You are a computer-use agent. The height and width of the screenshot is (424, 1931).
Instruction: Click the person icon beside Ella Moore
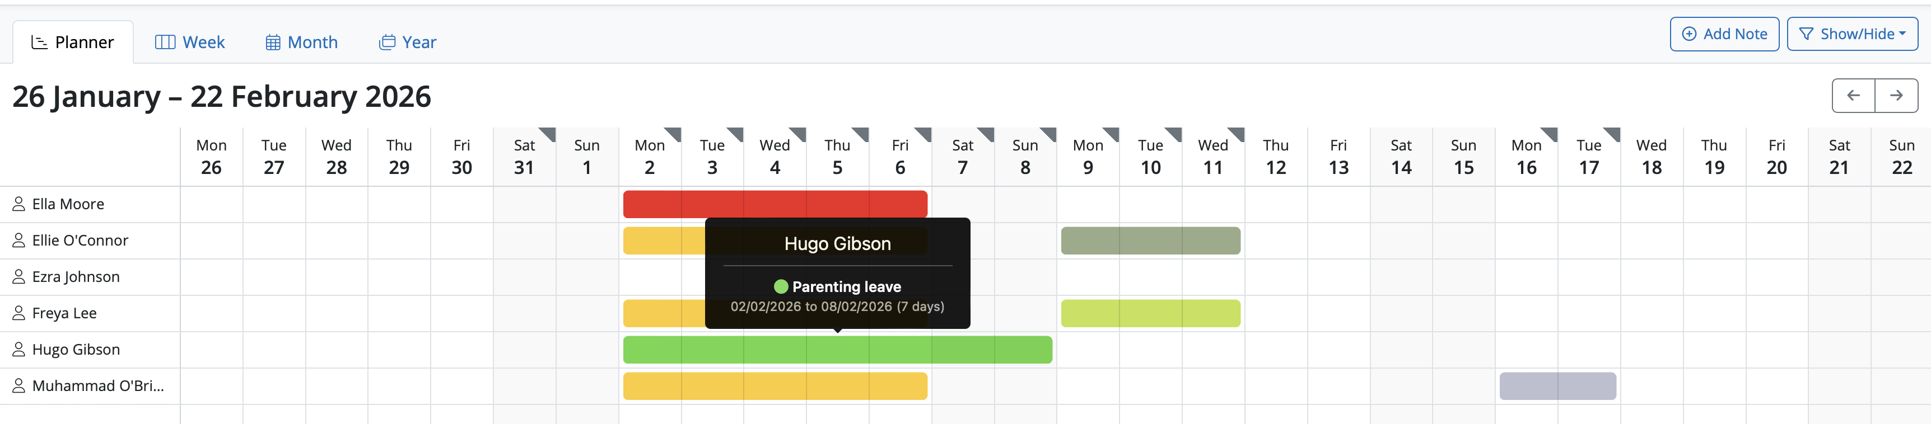[18, 204]
